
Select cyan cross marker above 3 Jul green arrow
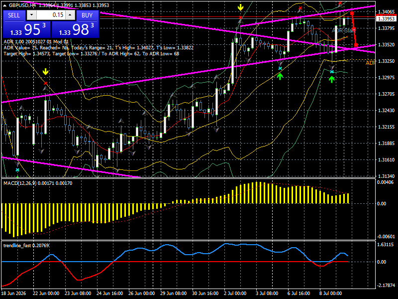(280, 68)
